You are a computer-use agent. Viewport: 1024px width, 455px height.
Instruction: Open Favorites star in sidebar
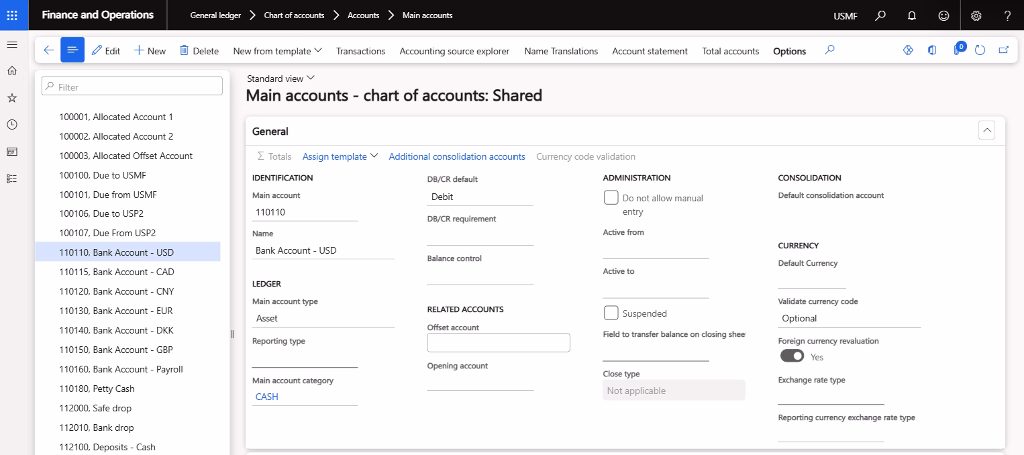point(11,98)
